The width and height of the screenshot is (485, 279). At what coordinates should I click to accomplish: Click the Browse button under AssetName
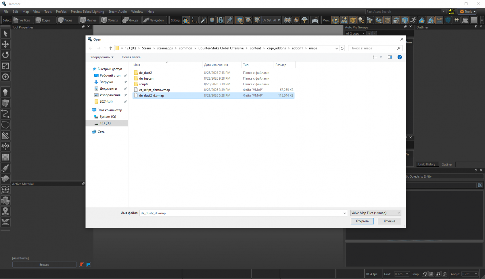[x=44, y=265]
